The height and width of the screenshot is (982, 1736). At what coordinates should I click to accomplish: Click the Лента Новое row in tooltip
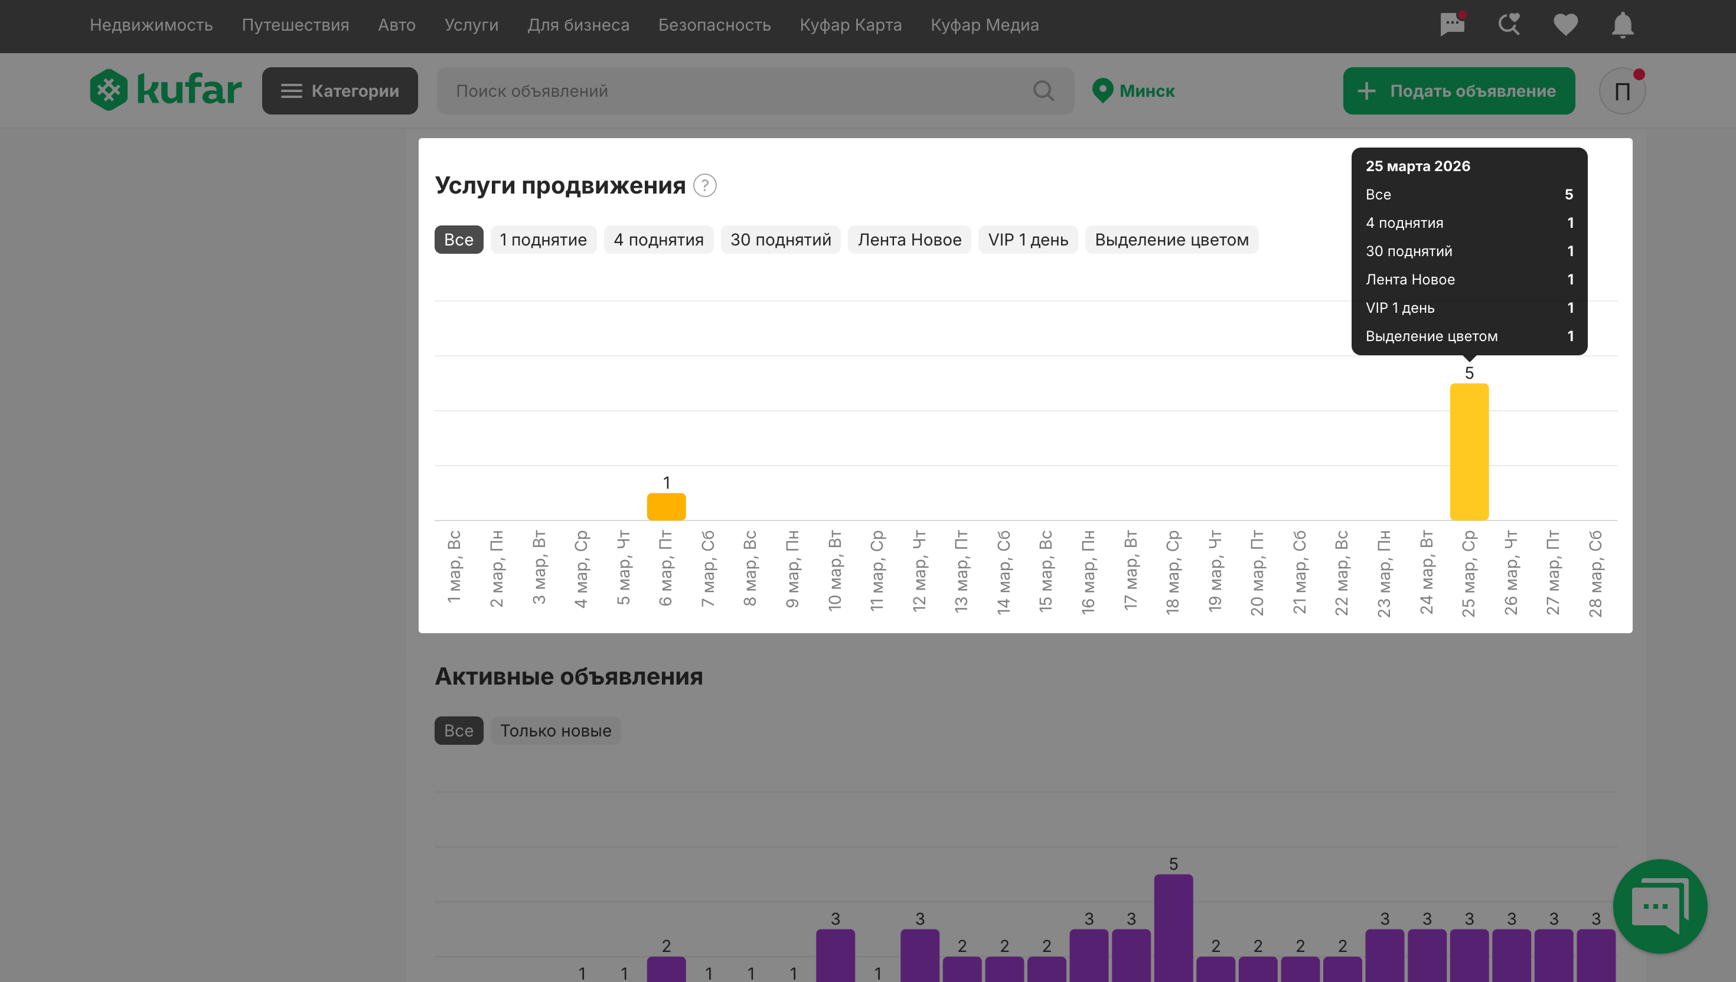pos(1469,279)
